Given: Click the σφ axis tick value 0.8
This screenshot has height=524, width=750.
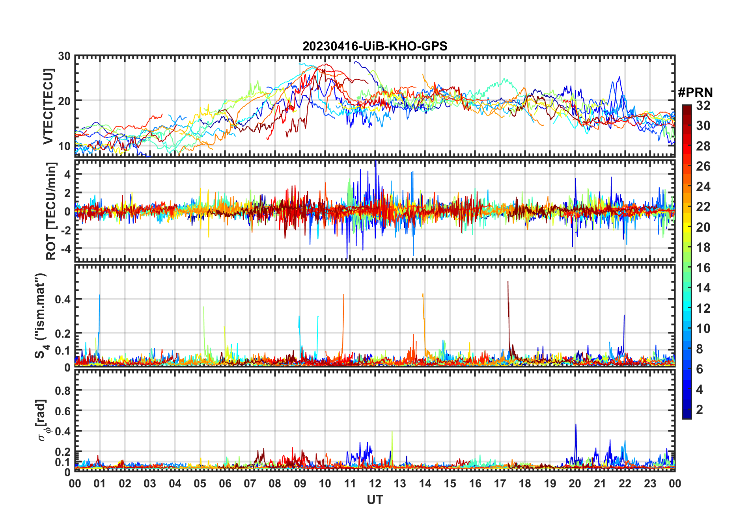Looking at the screenshot, I should (63, 390).
